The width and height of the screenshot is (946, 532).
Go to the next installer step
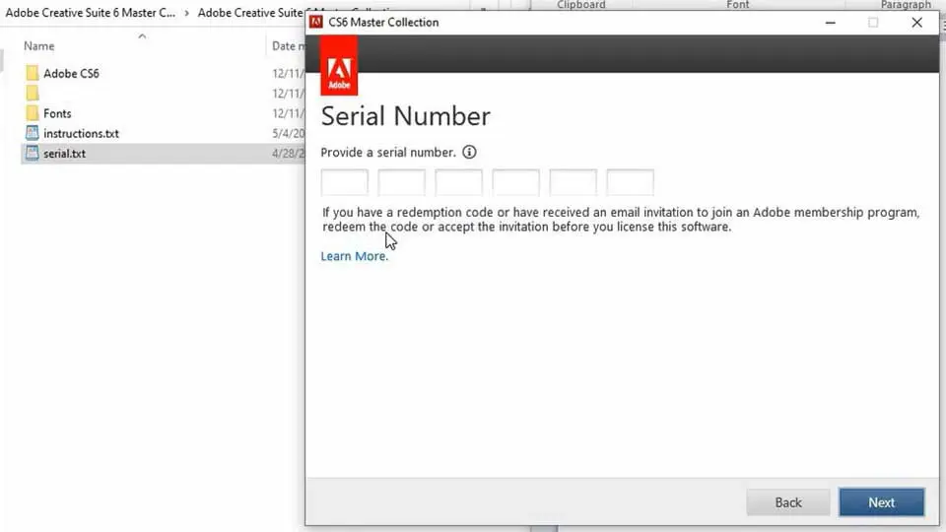click(x=881, y=501)
